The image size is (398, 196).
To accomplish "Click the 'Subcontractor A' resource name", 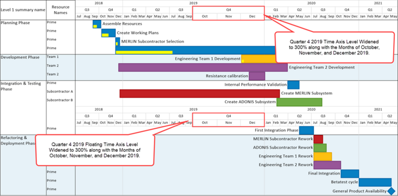I will pos(60,92).
